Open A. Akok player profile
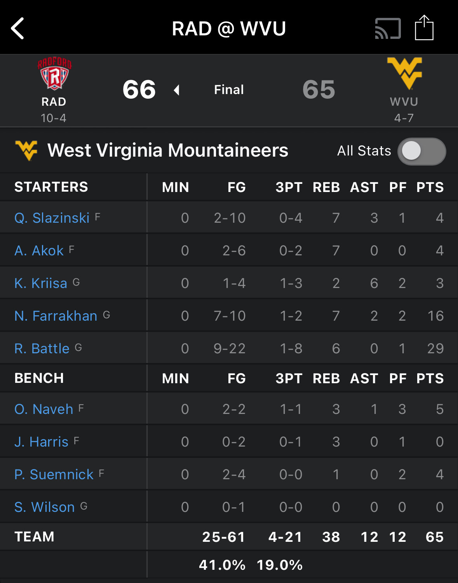 click(x=39, y=251)
